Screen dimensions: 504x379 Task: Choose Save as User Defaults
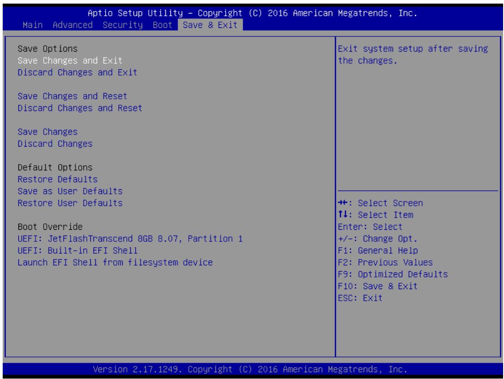pos(70,191)
